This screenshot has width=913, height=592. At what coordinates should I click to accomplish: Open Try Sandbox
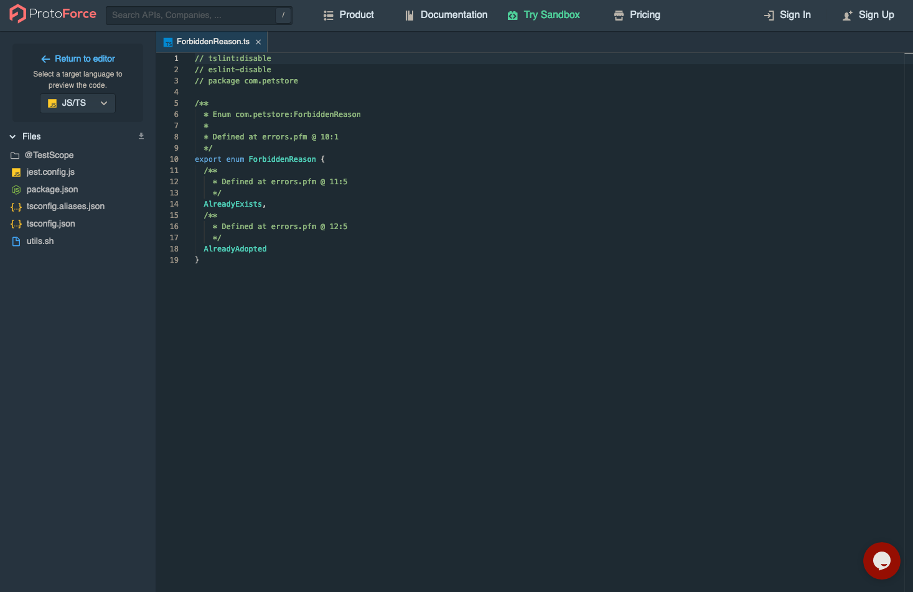[x=543, y=15]
